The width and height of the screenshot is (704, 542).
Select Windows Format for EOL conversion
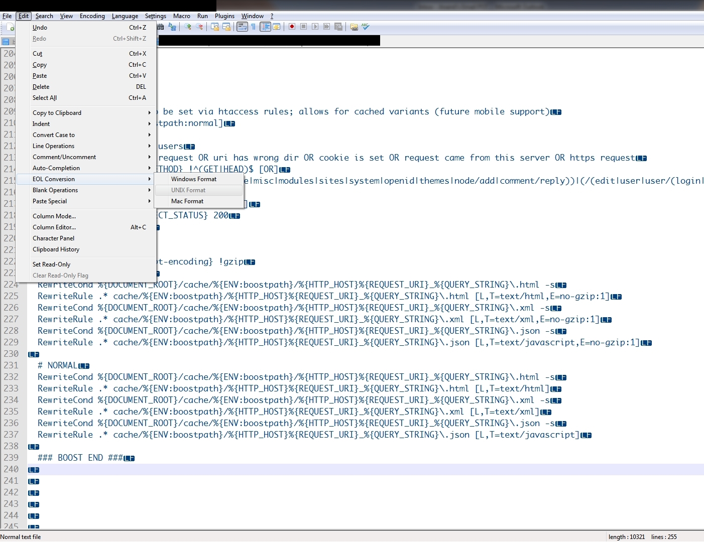(194, 179)
